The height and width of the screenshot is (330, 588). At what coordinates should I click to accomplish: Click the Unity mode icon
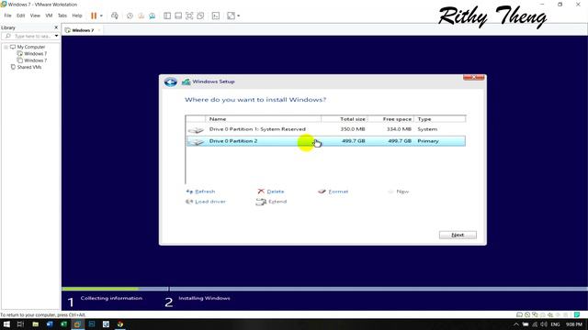[200, 16]
